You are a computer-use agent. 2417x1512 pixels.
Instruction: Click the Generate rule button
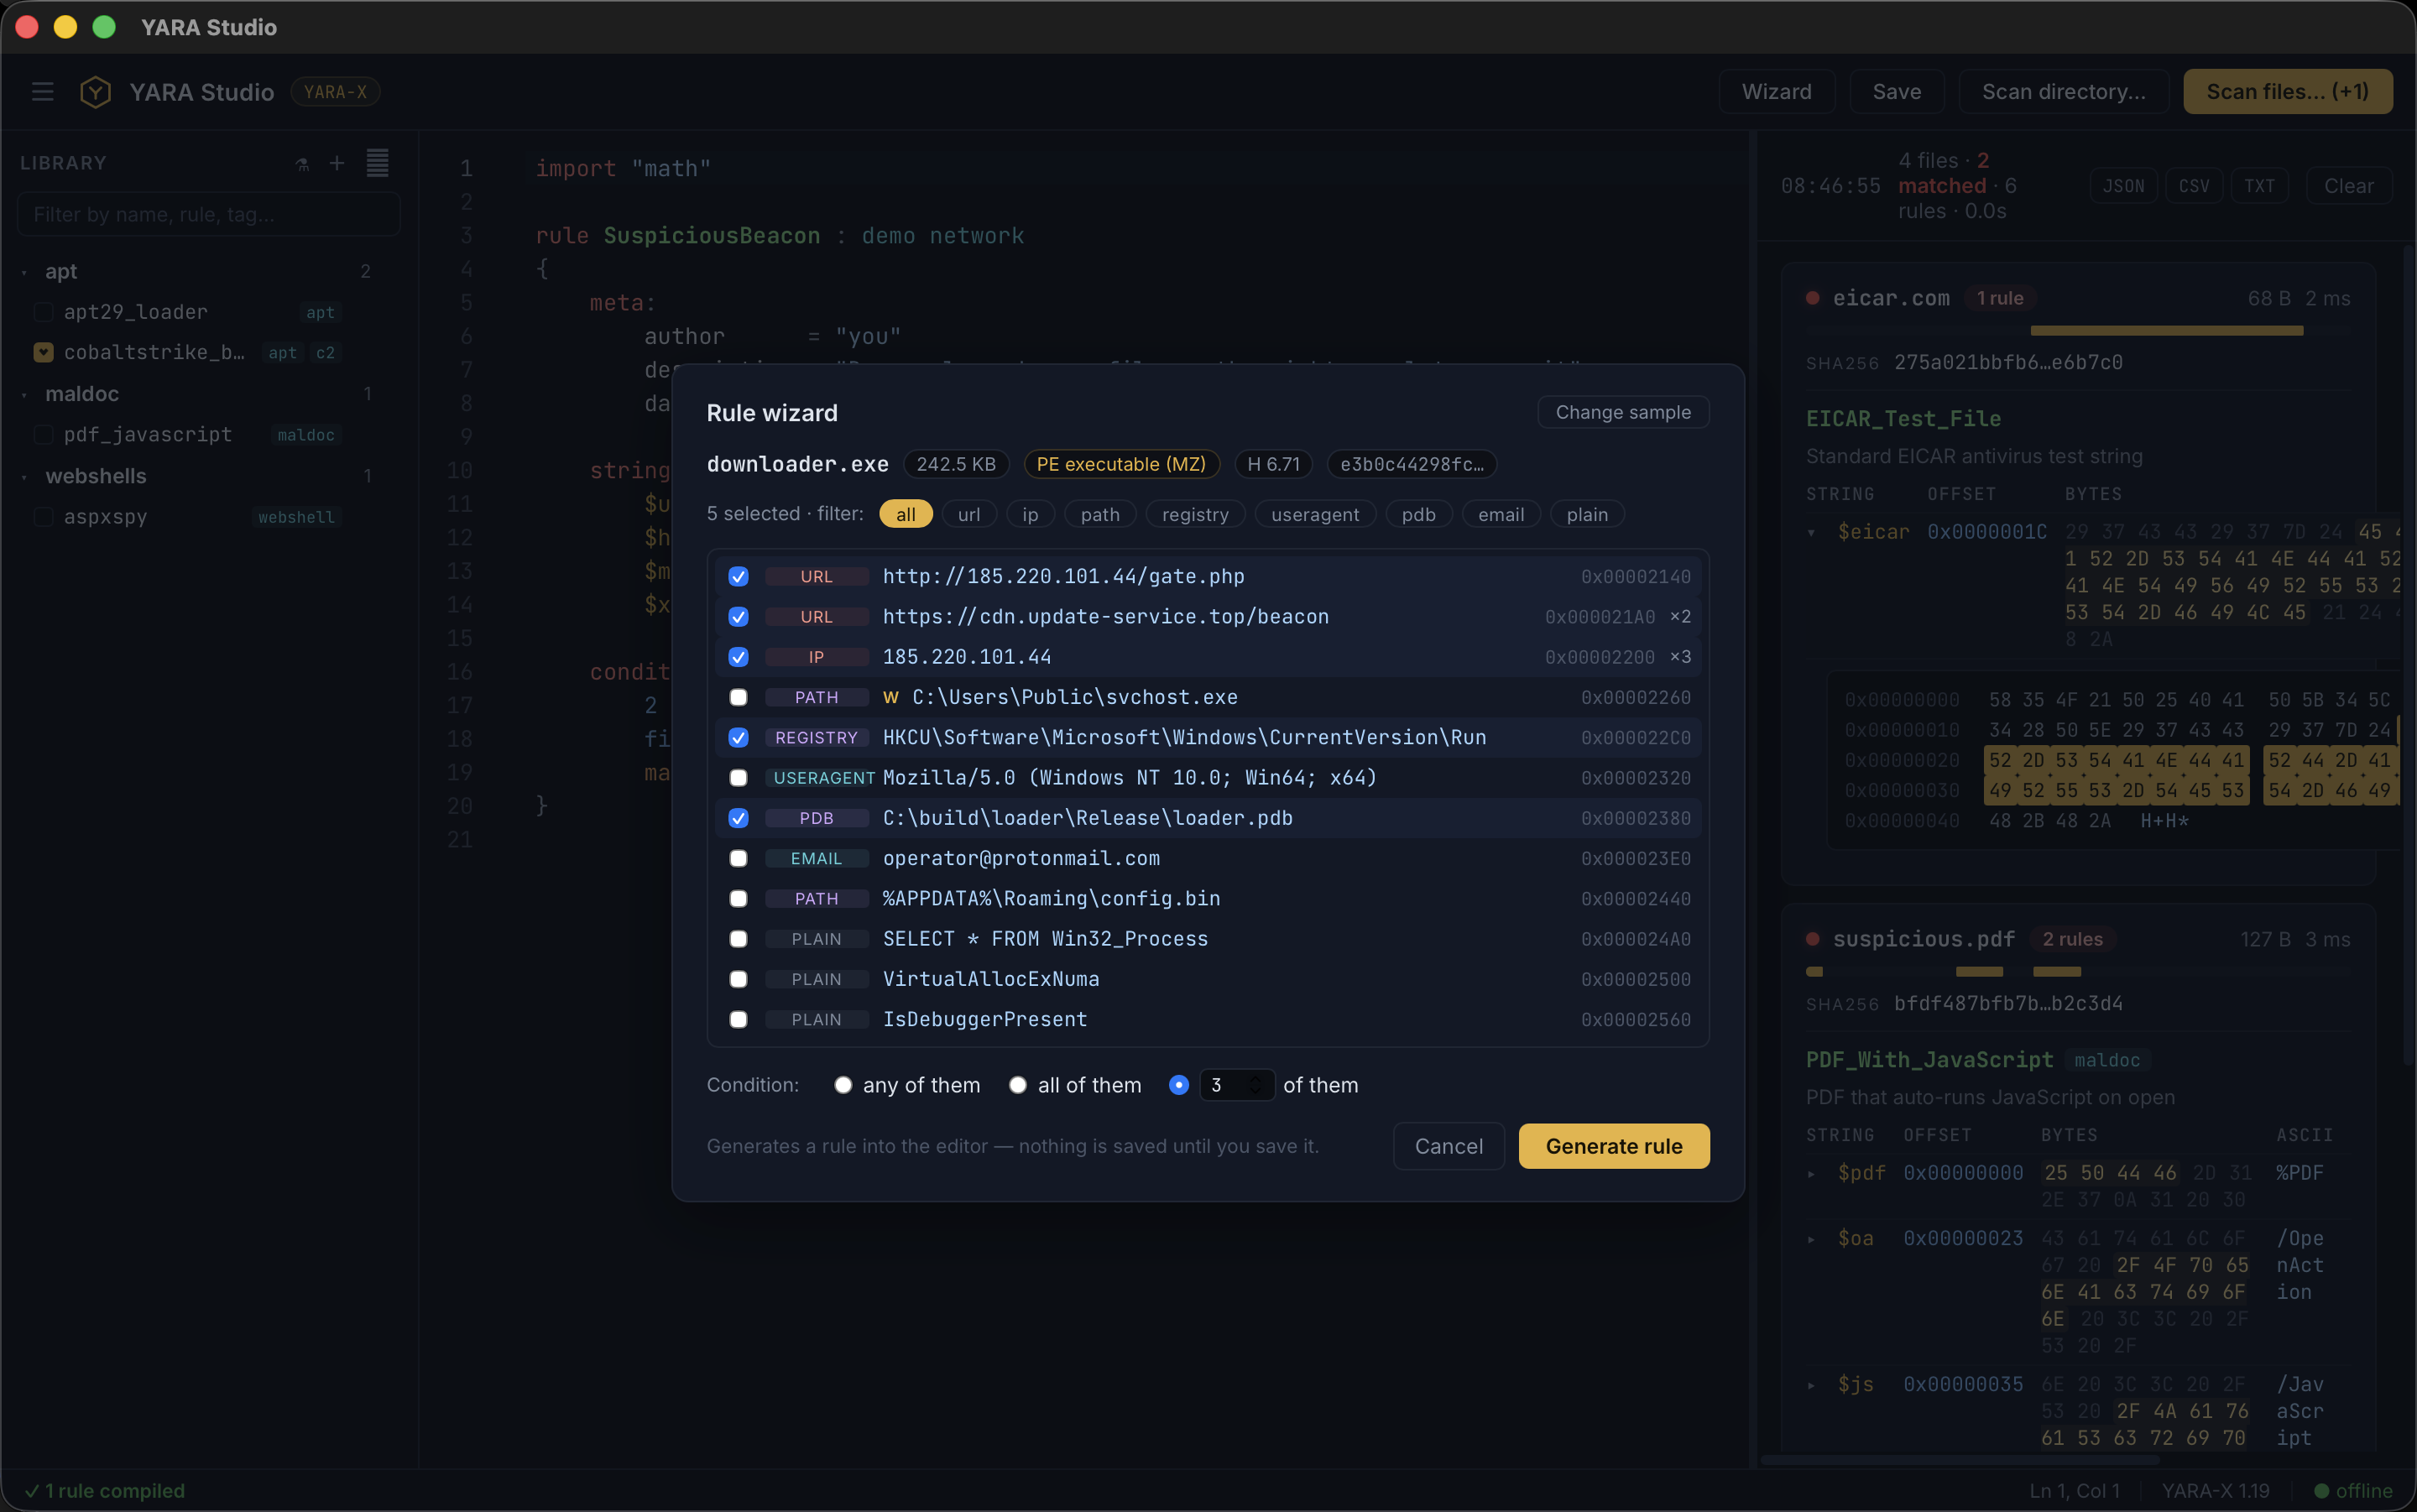click(x=1614, y=1146)
